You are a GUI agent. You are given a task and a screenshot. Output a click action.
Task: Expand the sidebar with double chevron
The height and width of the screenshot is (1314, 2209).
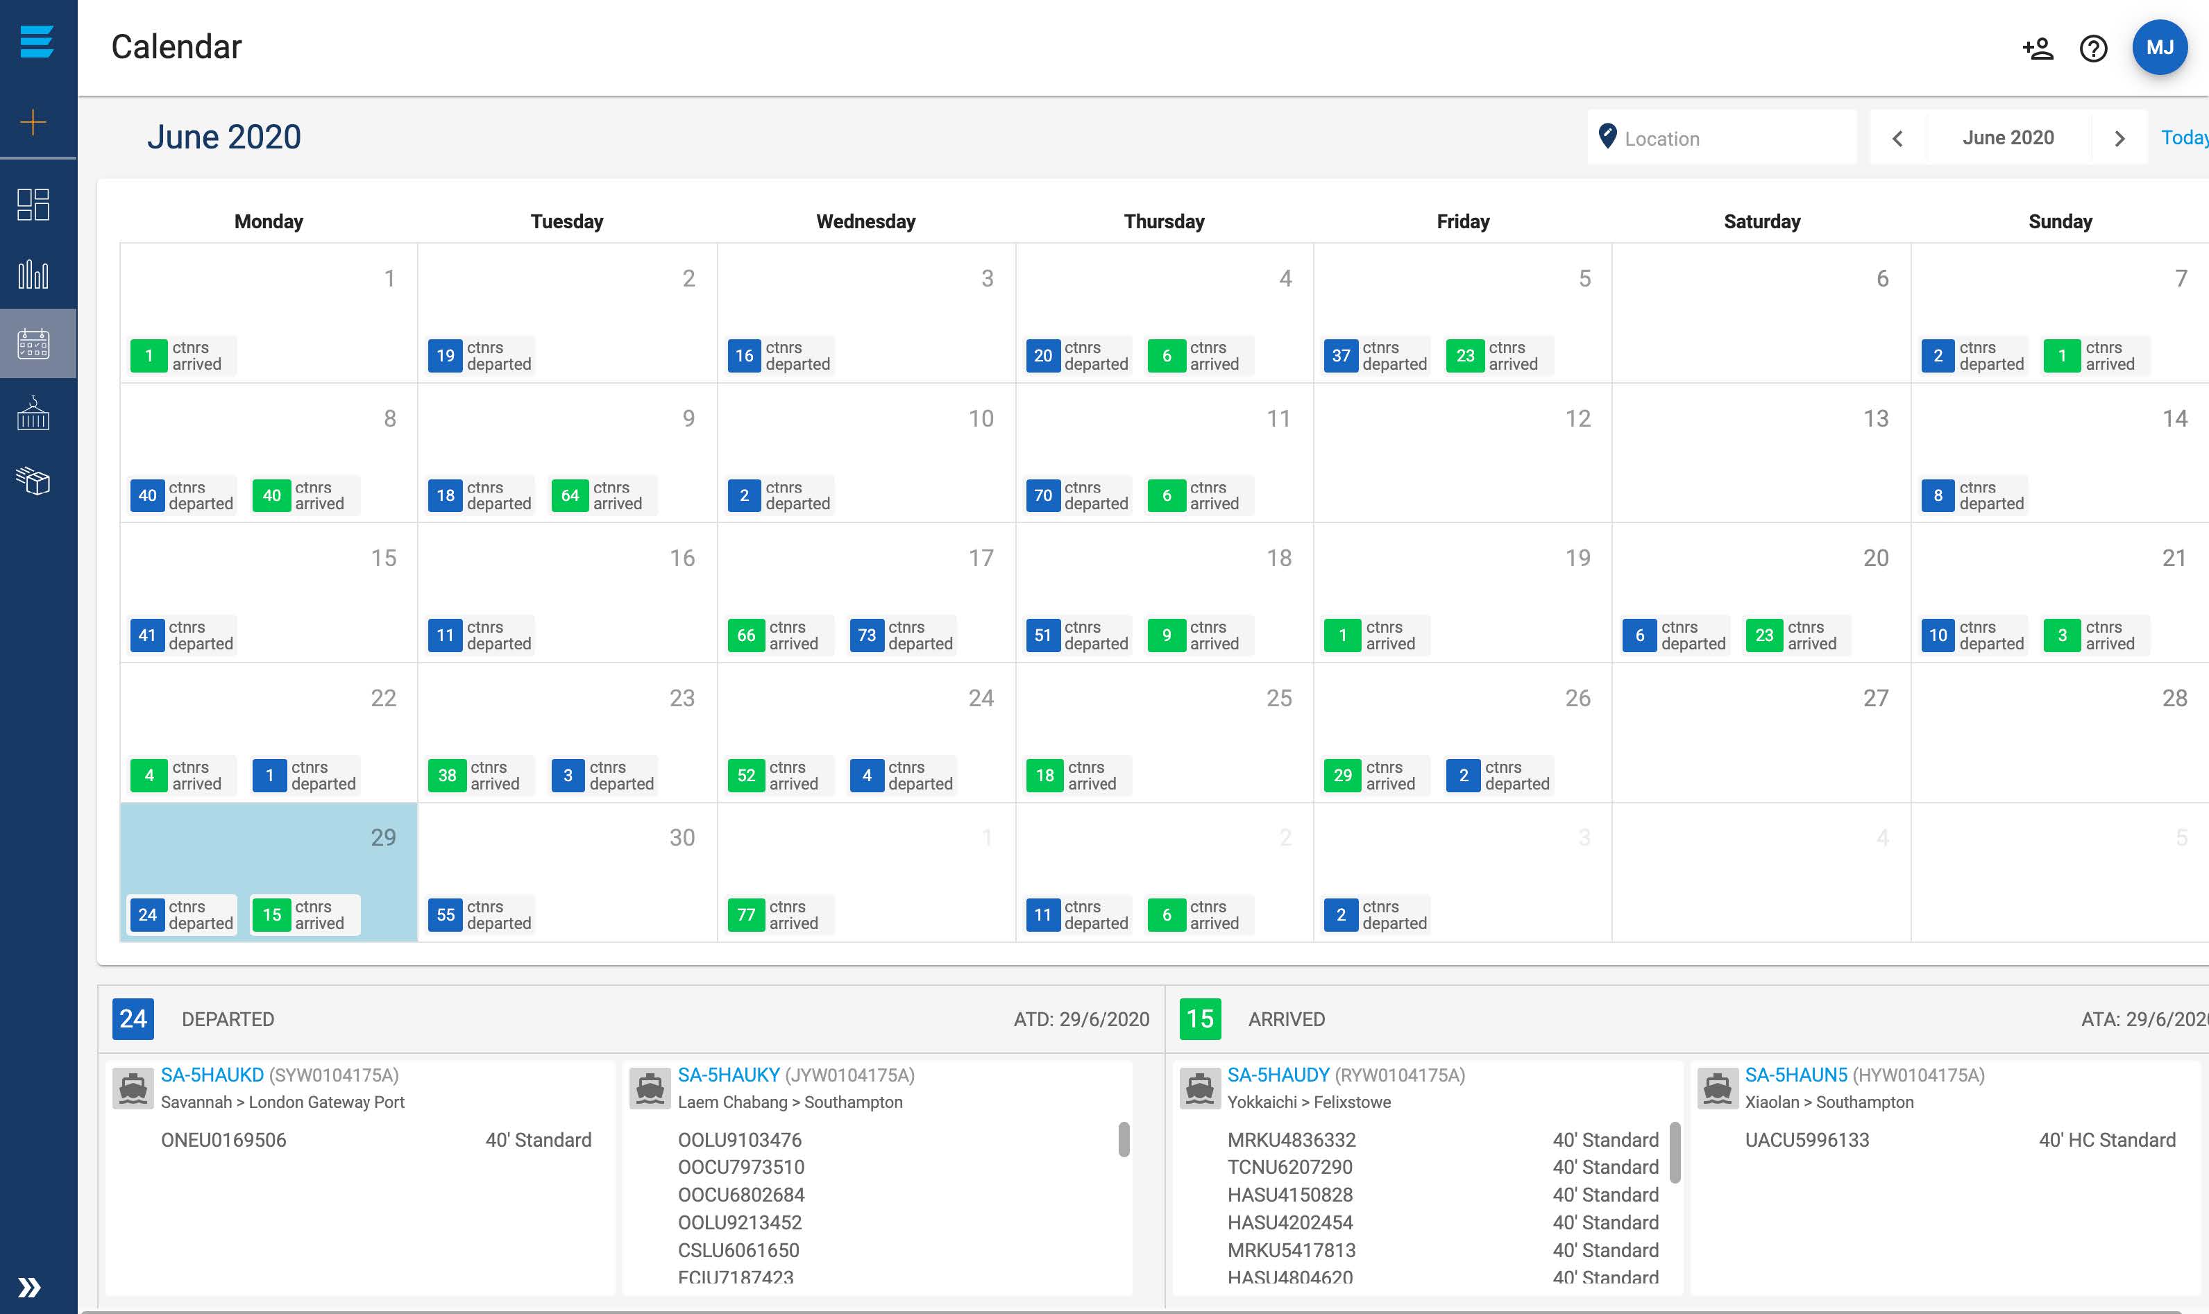click(29, 1286)
